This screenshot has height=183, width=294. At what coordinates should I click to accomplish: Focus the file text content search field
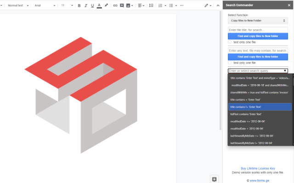[x=258, y=51]
